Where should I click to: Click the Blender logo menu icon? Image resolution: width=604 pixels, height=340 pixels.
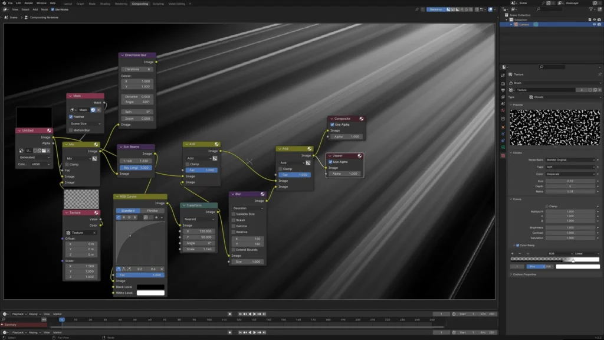(4, 4)
